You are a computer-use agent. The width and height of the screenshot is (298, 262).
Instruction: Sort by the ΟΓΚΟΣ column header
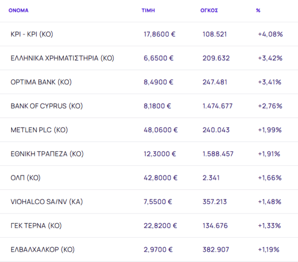[209, 10]
